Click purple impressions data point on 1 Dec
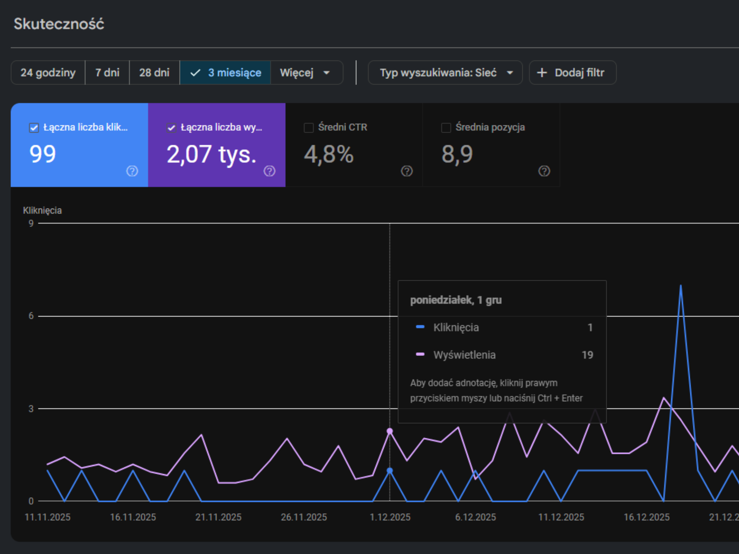This screenshot has height=554, width=739. (390, 431)
